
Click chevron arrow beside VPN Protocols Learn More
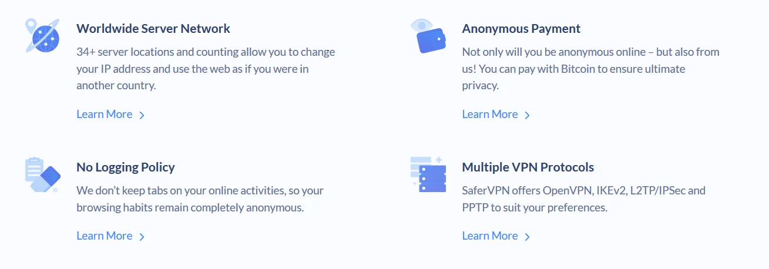[x=527, y=237]
